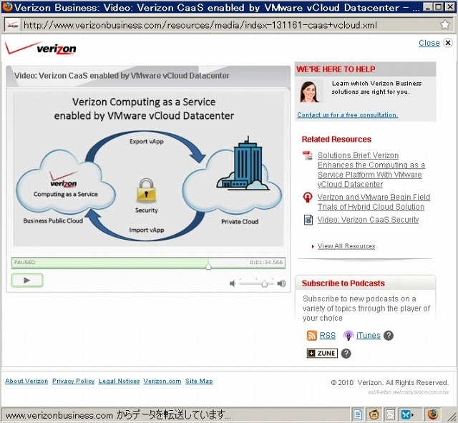Click the help question mark beside ZUNE
This screenshot has width=458, height=423.
(x=346, y=354)
